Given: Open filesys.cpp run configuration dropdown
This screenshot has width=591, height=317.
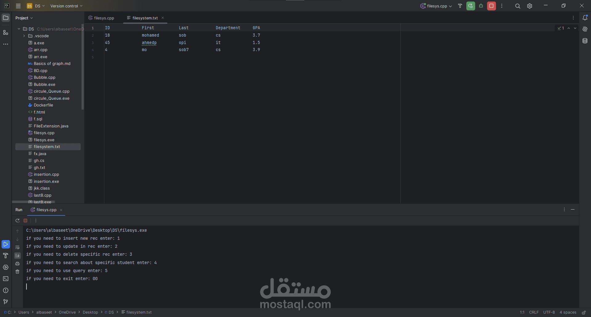Looking at the screenshot, I should click(x=436, y=6).
